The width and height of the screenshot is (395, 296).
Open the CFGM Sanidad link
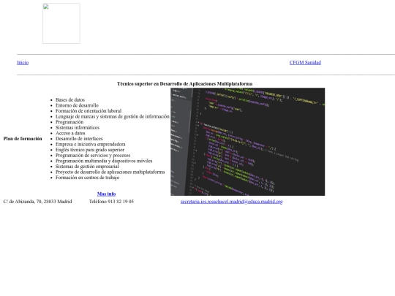coord(305,62)
